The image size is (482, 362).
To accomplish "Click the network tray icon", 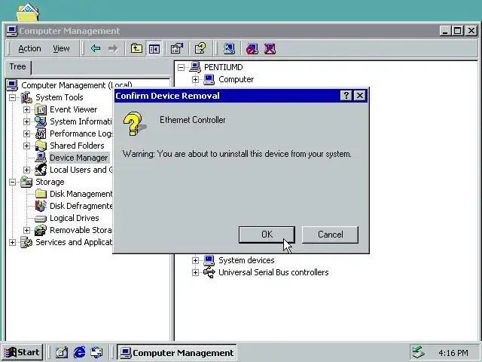I will pos(419,352).
